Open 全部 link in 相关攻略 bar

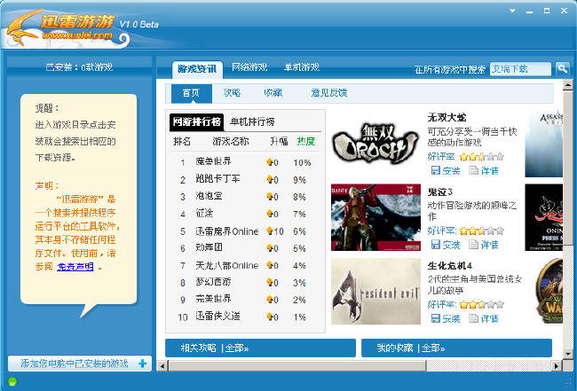(x=236, y=348)
